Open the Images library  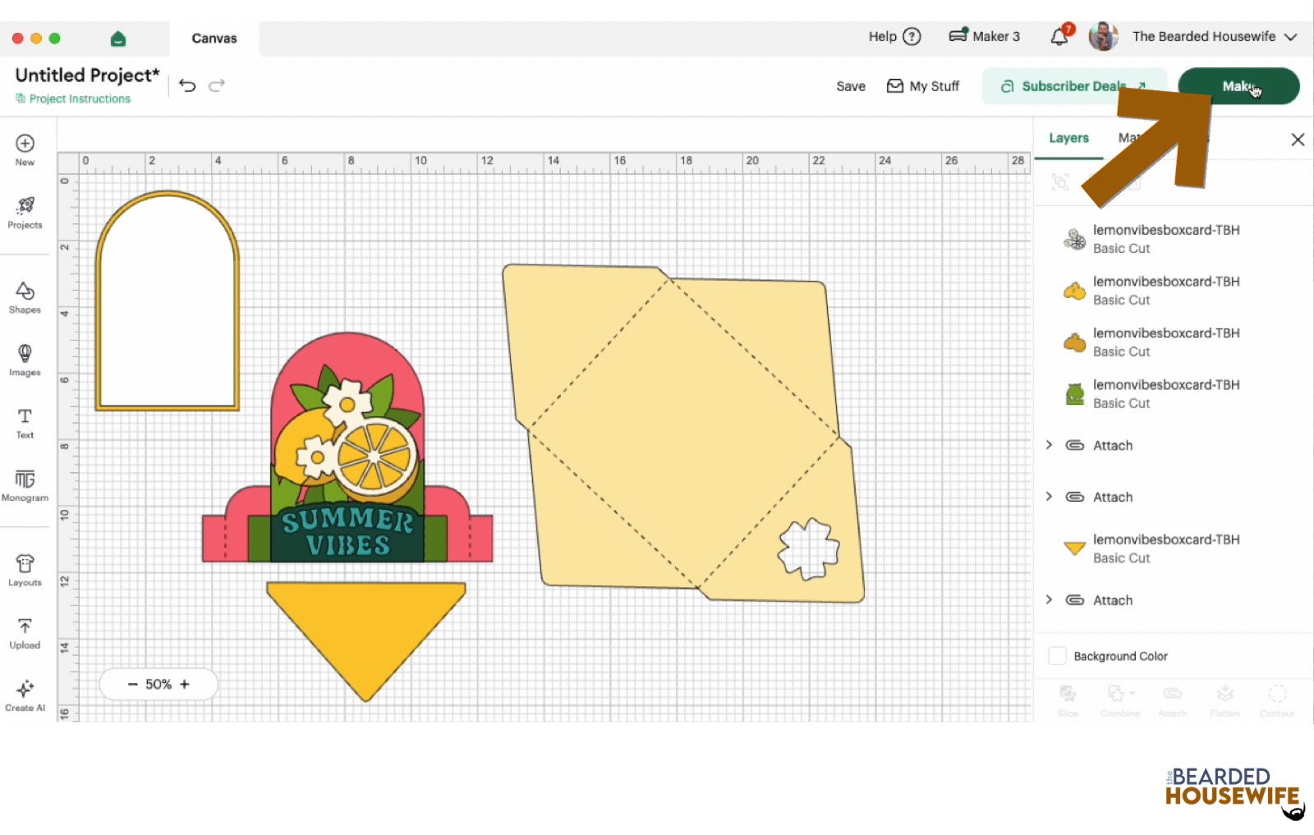[25, 360]
